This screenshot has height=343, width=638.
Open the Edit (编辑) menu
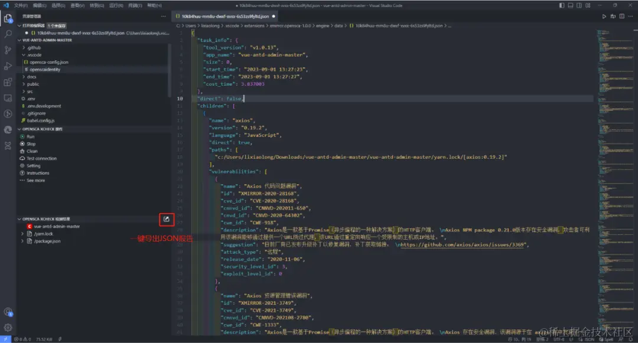tap(40, 5)
